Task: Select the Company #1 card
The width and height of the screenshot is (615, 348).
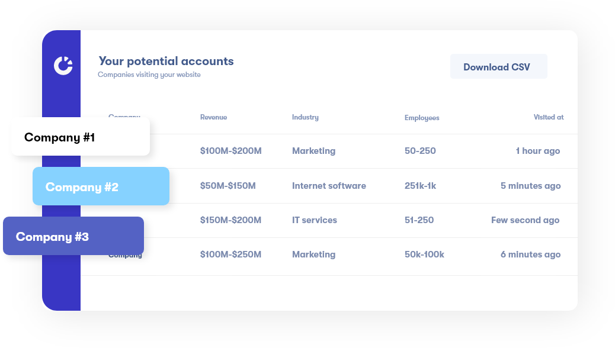Action: pos(80,137)
